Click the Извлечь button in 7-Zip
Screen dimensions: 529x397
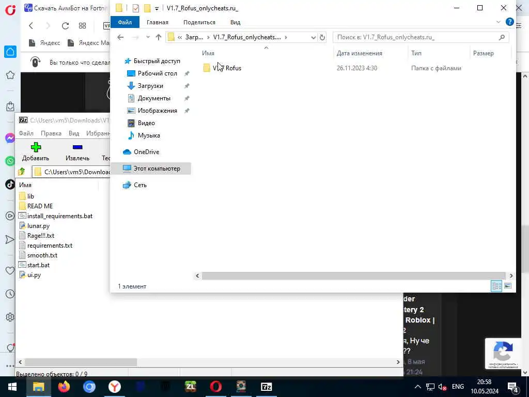click(x=77, y=151)
